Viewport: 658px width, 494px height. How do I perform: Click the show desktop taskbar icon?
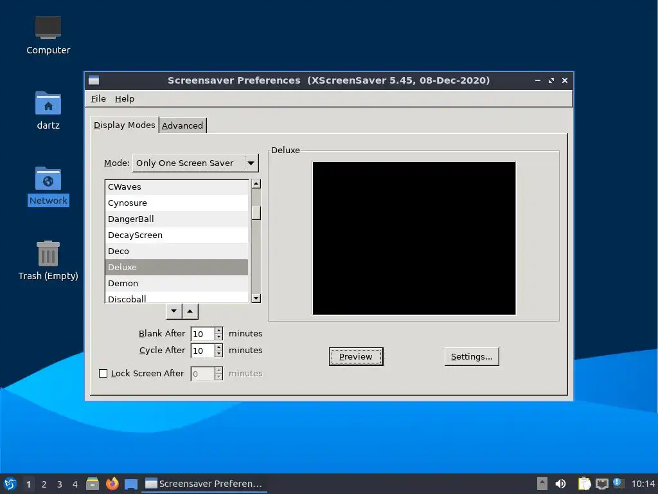pyautogui.click(x=131, y=484)
